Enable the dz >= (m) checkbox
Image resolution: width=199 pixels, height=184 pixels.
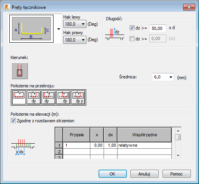pos(132,39)
